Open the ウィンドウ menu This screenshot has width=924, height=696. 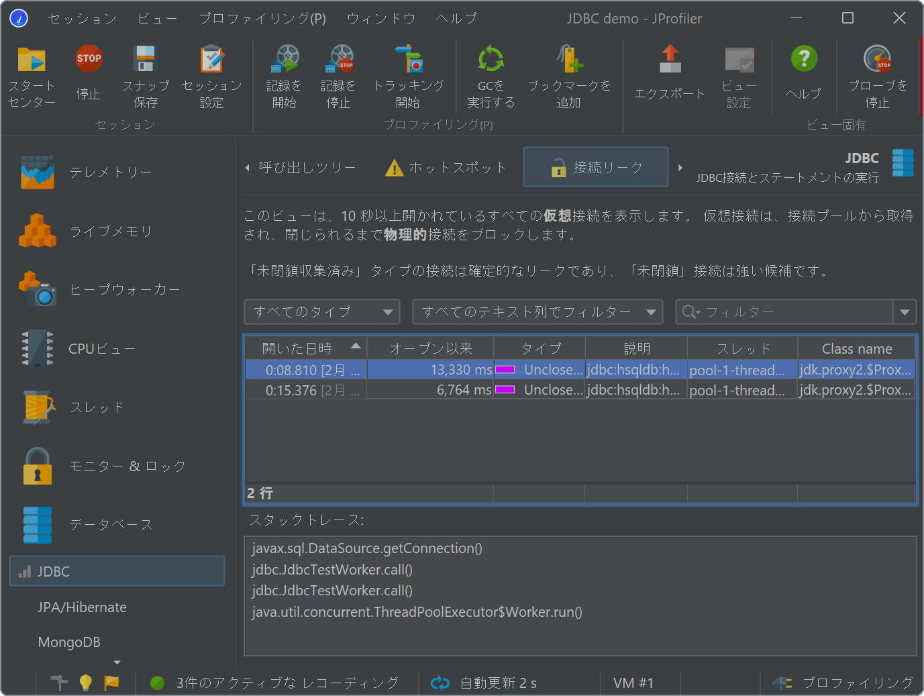click(381, 19)
